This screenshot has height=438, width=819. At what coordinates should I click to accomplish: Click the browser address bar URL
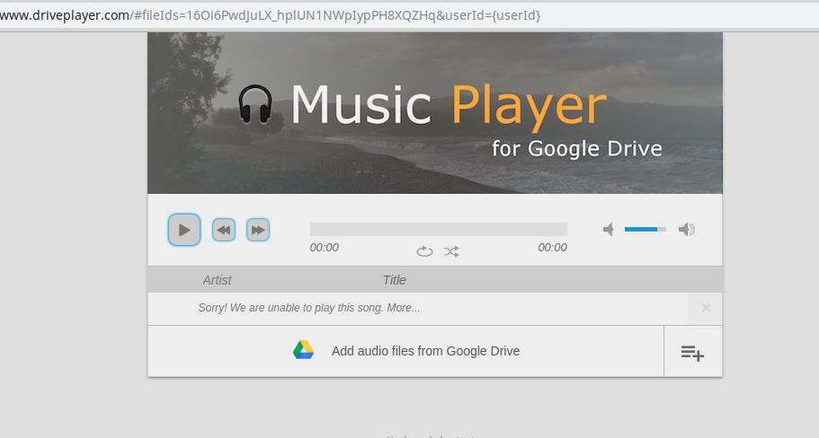[270, 15]
